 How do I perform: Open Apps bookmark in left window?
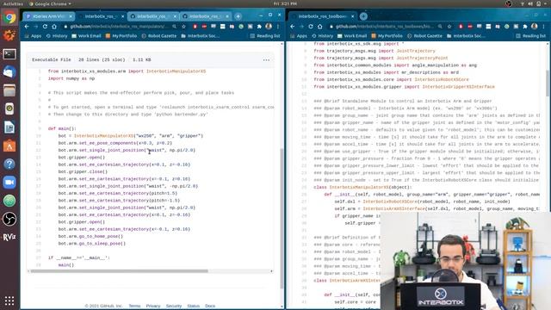(x=33, y=36)
